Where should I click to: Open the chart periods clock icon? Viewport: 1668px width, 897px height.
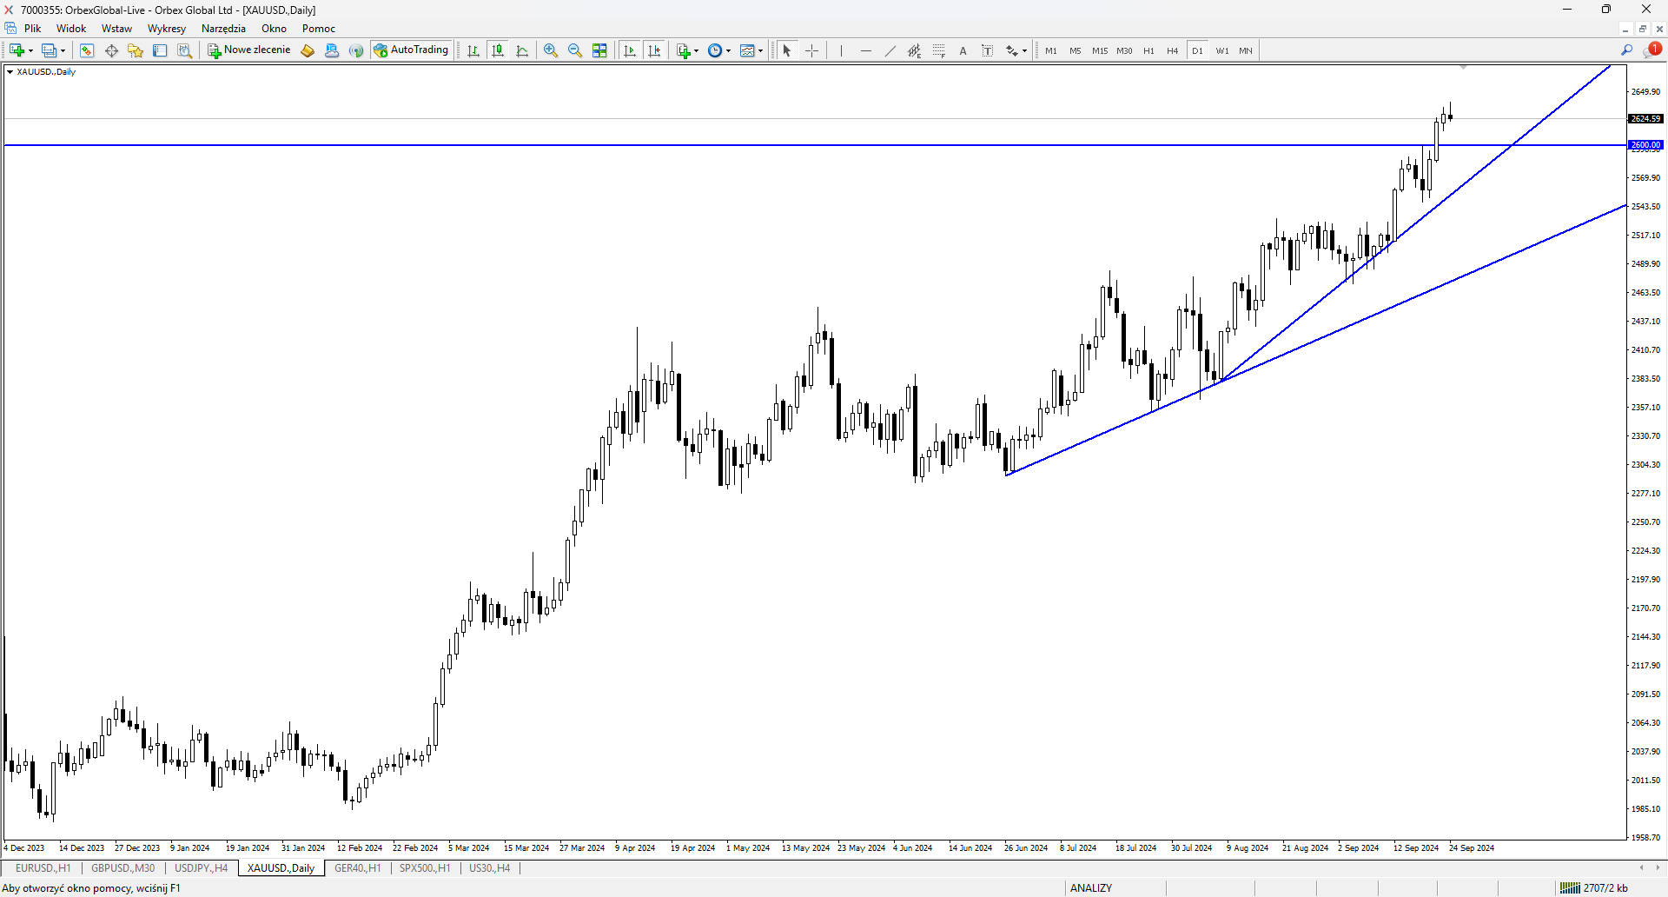point(715,50)
